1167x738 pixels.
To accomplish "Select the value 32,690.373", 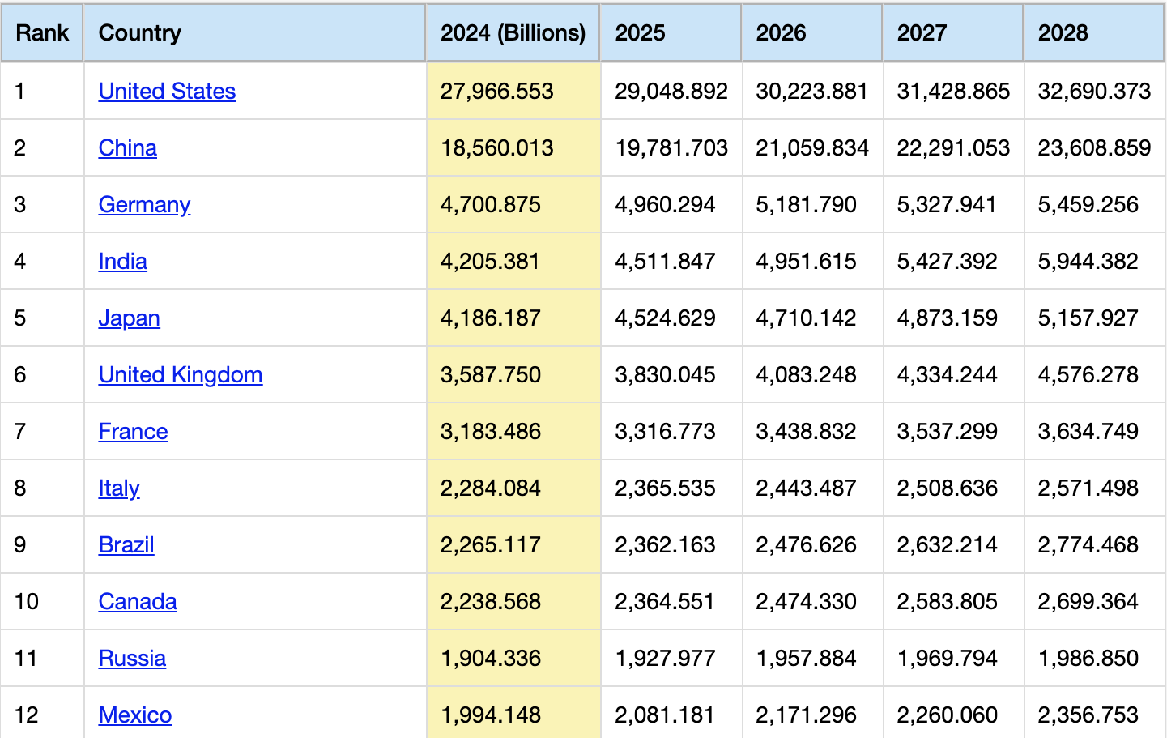I will click(1094, 92).
